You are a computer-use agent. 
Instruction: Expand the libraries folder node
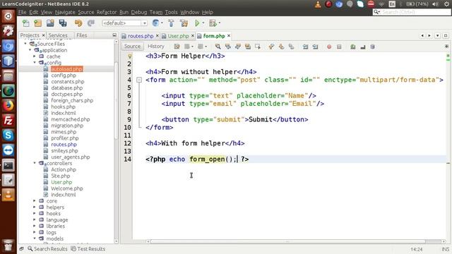(x=35, y=226)
